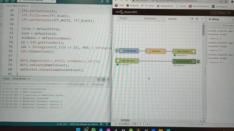
Task: Open the Bursa Marketplace bookmark
Action: tap(199, 6)
